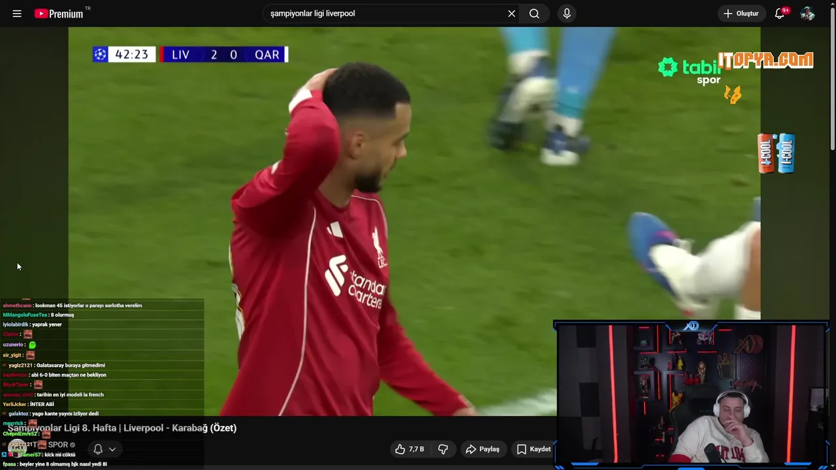This screenshot has height=470, width=836.
Task: Open the YouTube hamburger guide menu
Action: point(17,14)
